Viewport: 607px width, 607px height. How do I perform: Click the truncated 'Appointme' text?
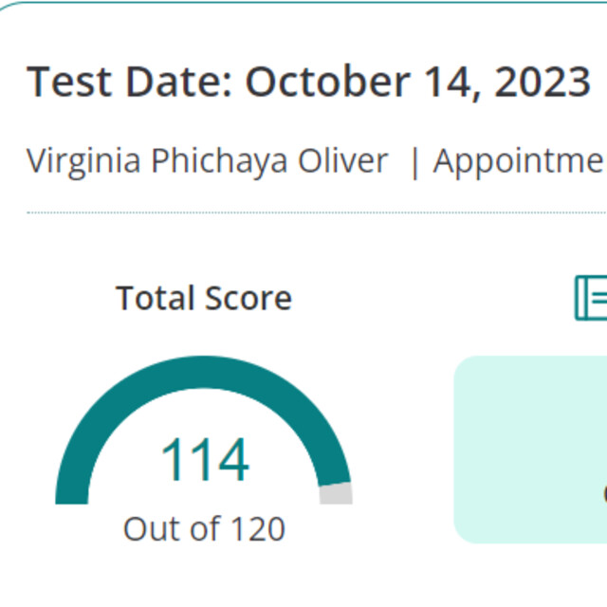(520, 162)
